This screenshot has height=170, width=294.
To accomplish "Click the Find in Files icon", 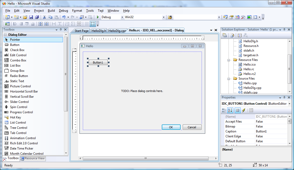I will coord(170,17).
